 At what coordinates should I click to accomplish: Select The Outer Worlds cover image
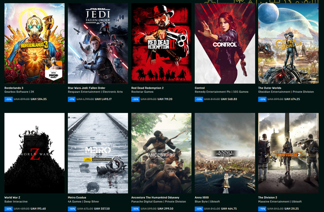coord(288,43)
